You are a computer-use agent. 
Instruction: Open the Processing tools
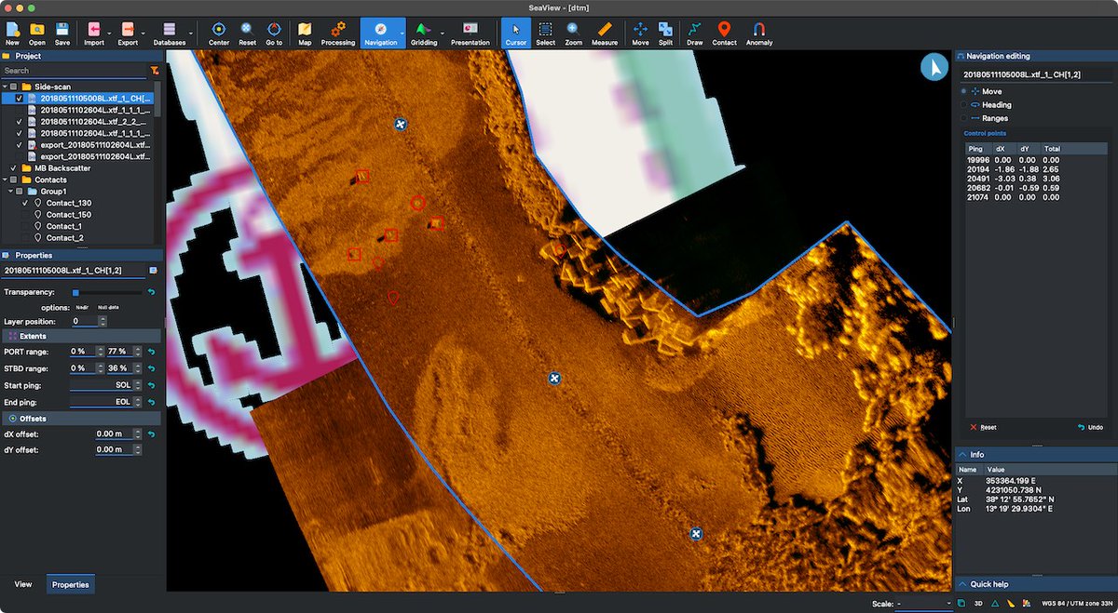(x=337, y=33)
